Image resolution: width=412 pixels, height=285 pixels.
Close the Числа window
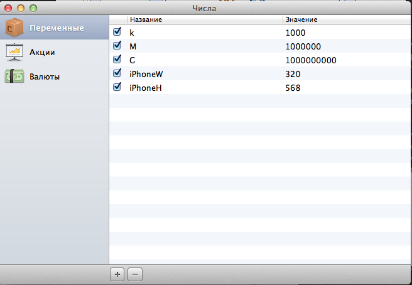pos(8,8)
